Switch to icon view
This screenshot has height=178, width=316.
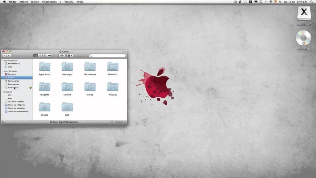(36, 56)
